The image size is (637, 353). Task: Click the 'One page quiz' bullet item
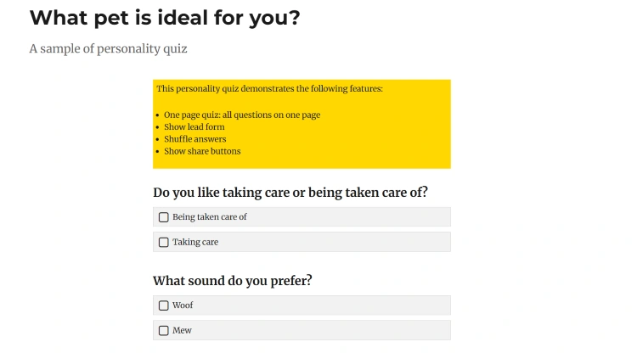point(242,115)
